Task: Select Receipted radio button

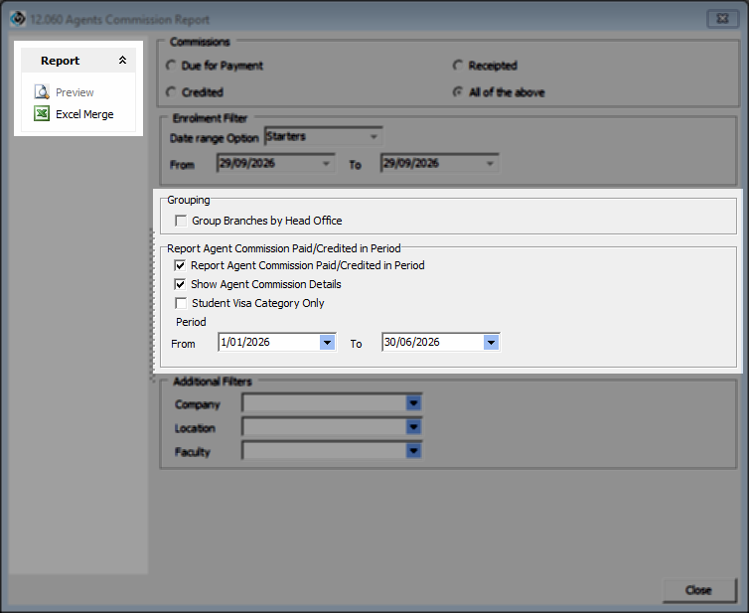Action: pos(458,65)
